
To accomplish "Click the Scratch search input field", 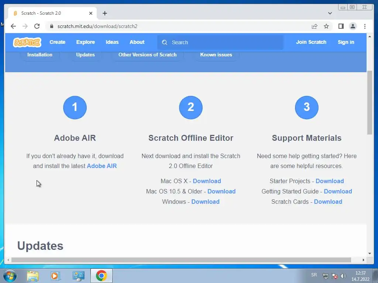I will 220,42.
